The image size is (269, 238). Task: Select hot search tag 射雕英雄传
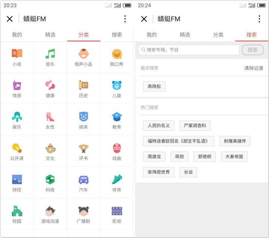tap(235, 141)
